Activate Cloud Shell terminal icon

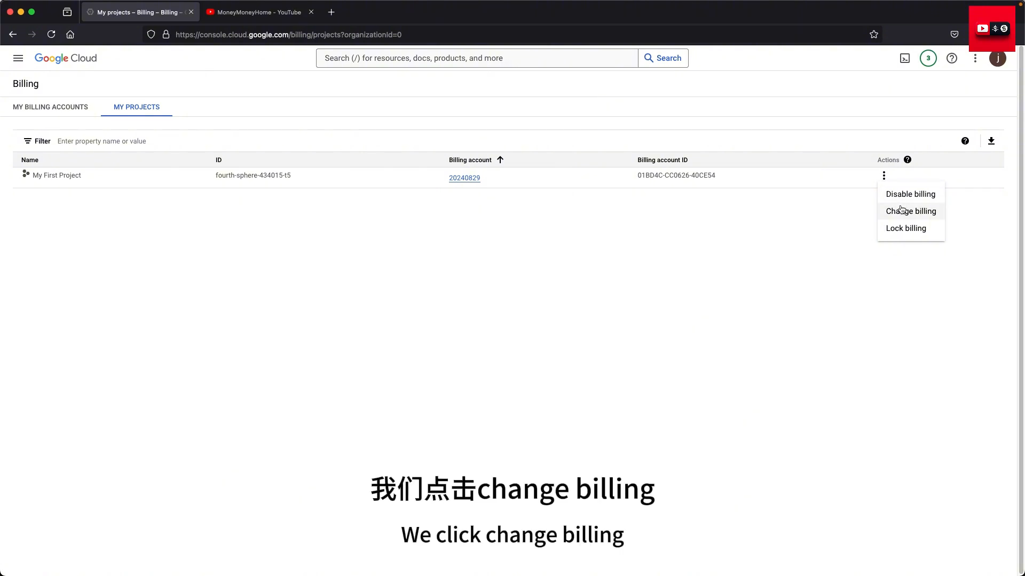(905, 58)
